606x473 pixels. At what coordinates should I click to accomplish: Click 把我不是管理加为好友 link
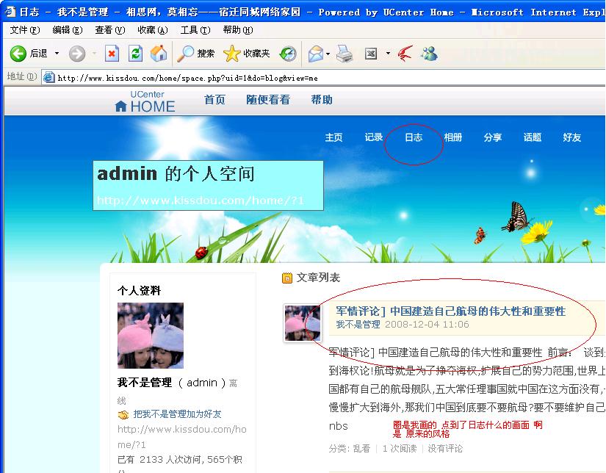[x=177, y=414]
